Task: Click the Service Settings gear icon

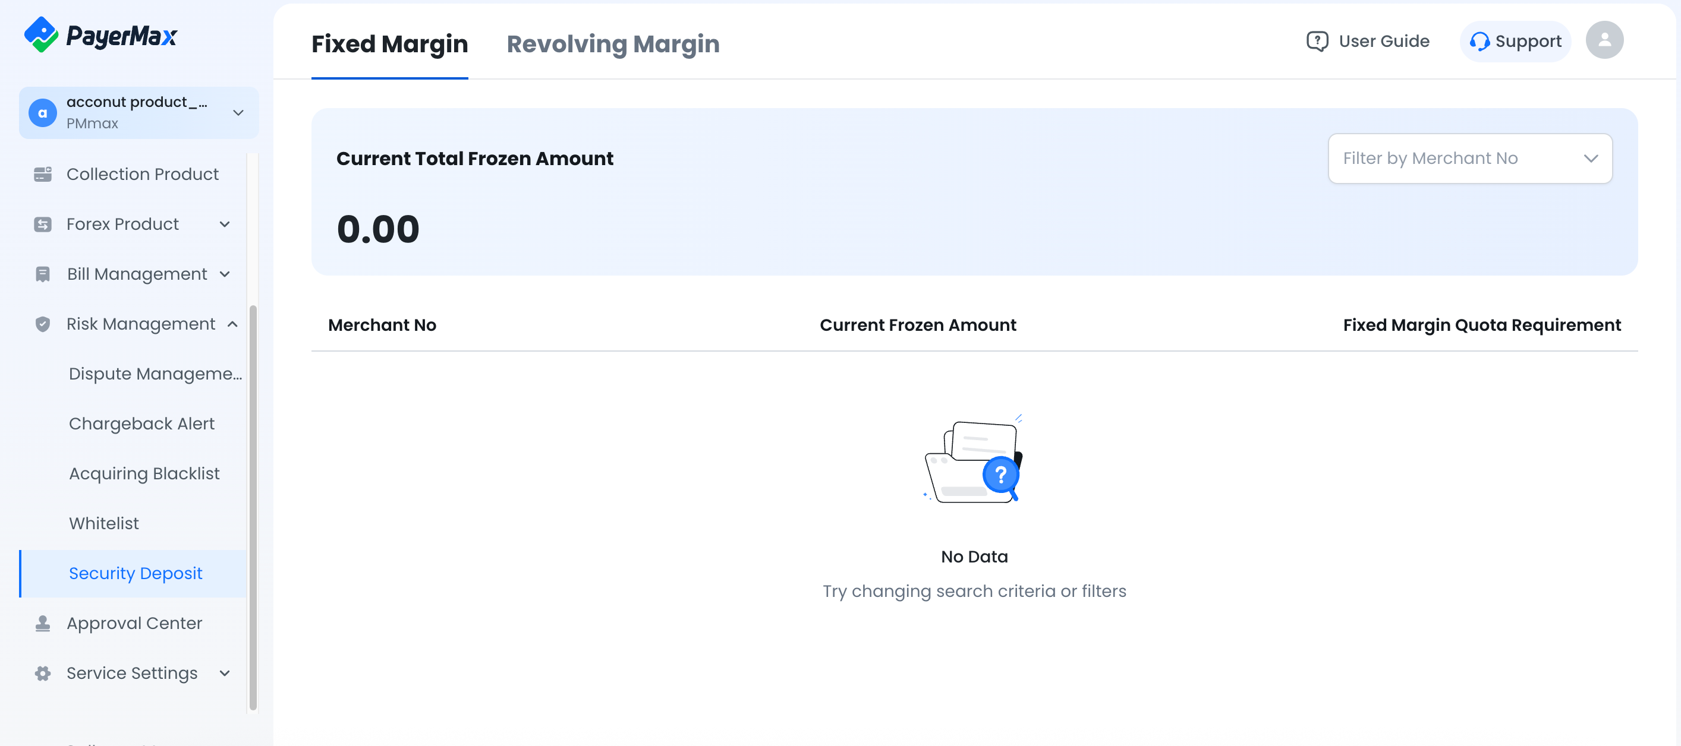Action: click(x=42, y=674)
